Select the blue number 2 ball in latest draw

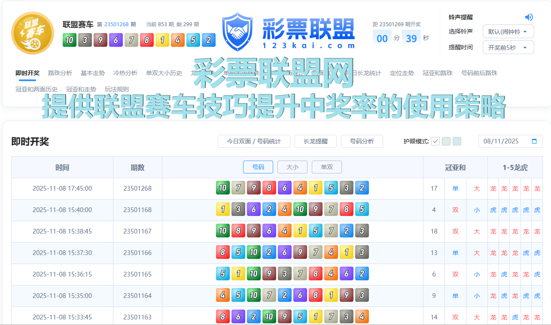point(362,188)
